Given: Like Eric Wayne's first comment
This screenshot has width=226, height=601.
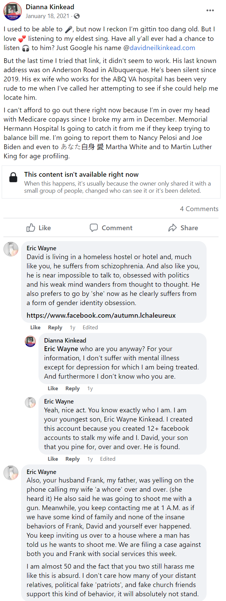Looking at the screenshot, I should tap(35, 327).
